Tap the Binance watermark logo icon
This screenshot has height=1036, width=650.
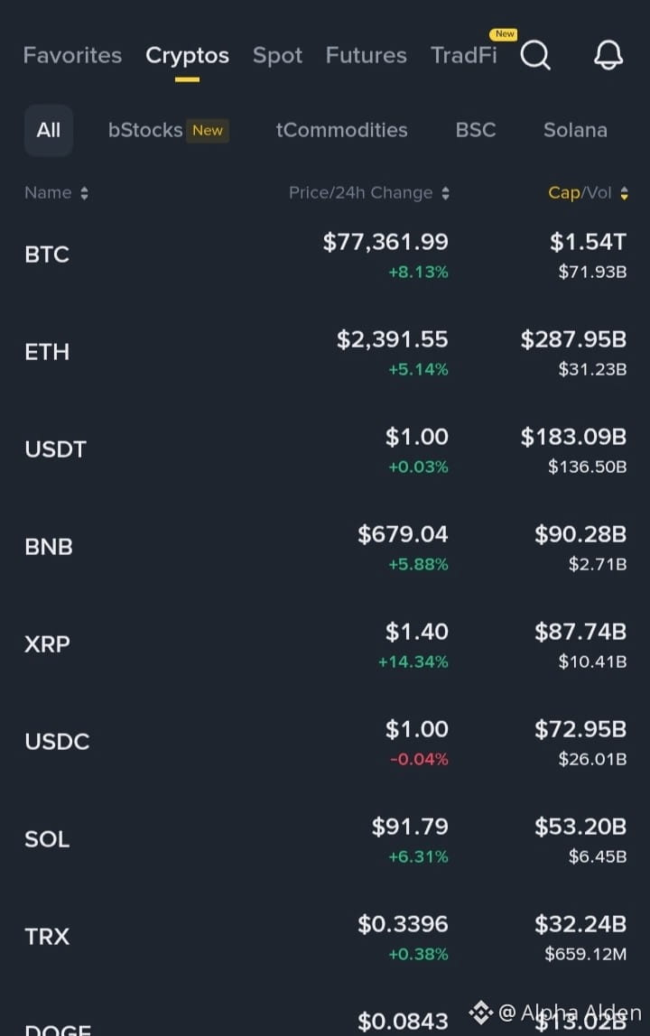tap(480, 1012)
